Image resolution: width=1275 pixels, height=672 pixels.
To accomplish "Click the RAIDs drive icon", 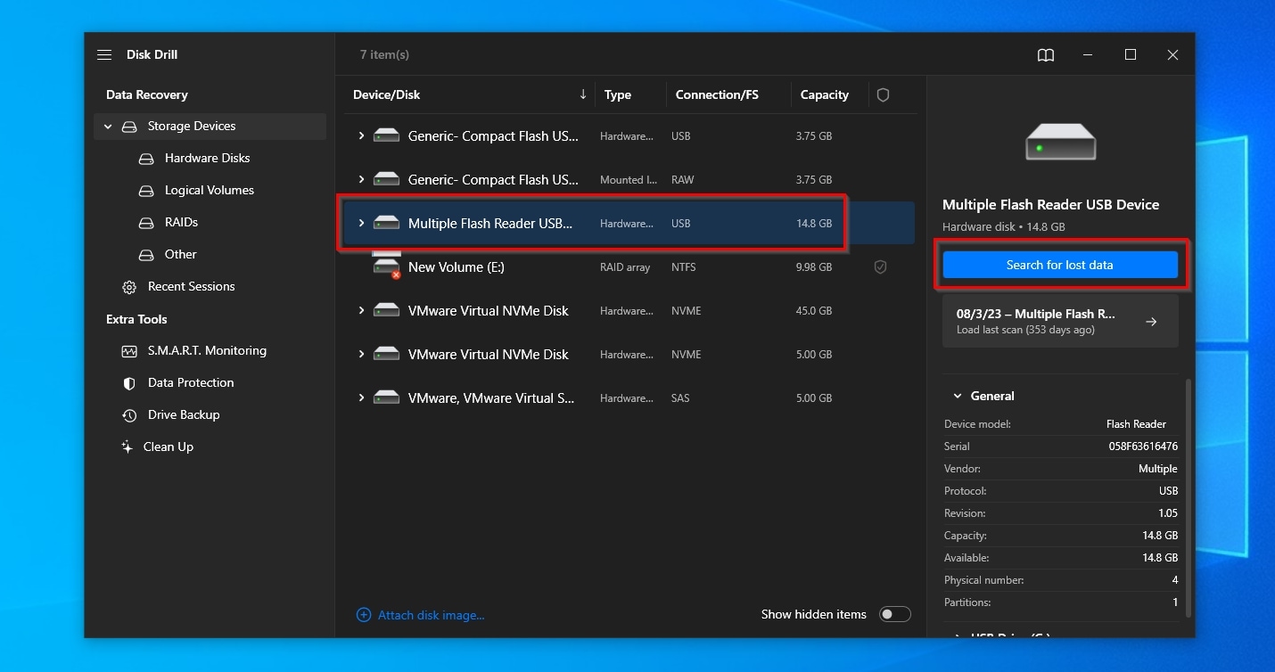I will [146, 223].
